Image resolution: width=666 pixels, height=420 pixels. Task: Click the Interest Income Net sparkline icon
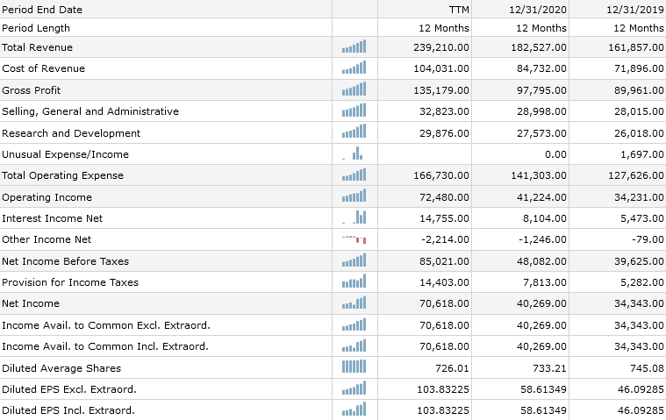pyautogui.click(x=354, y=218)
